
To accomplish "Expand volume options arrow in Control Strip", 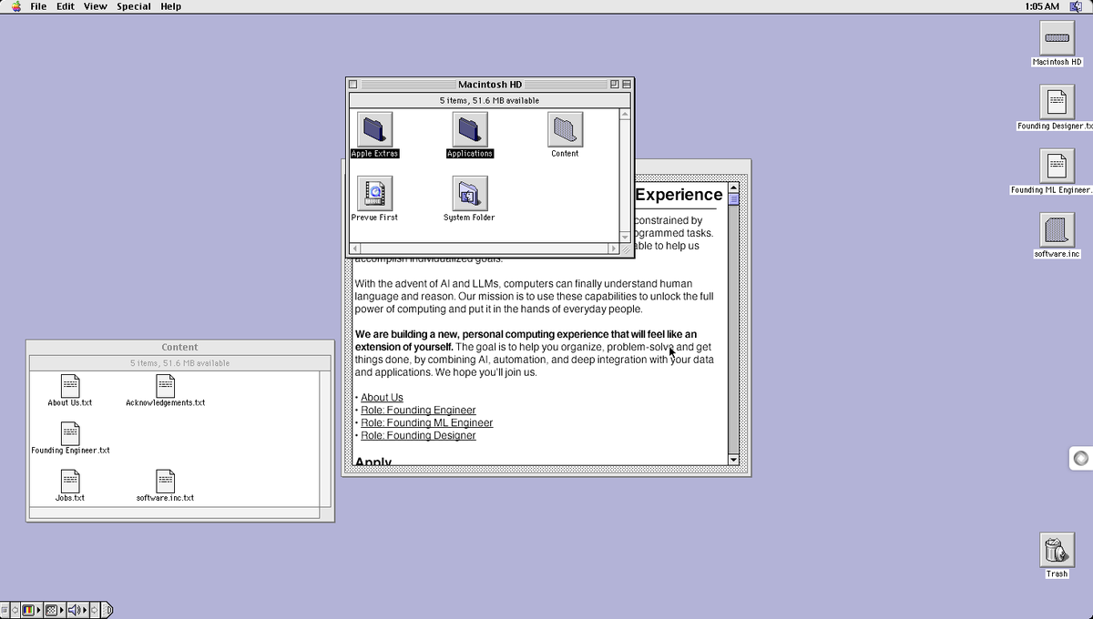I will click(x=85, y=610).
